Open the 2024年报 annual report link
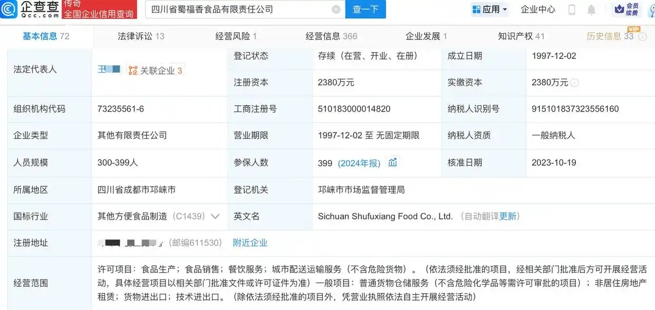The width and height of the screenshot is (655, 310). coord(359,163)
